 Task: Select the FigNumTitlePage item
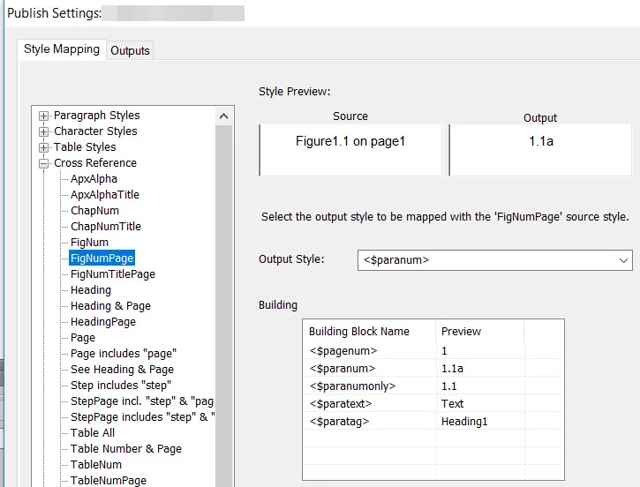113,274
